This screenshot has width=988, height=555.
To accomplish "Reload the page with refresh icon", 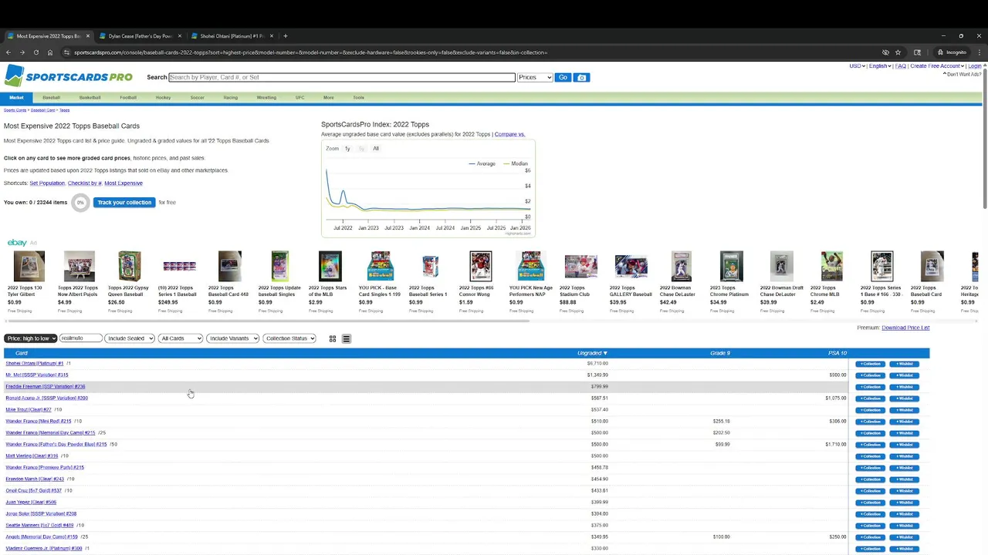I will click(36, 52).
